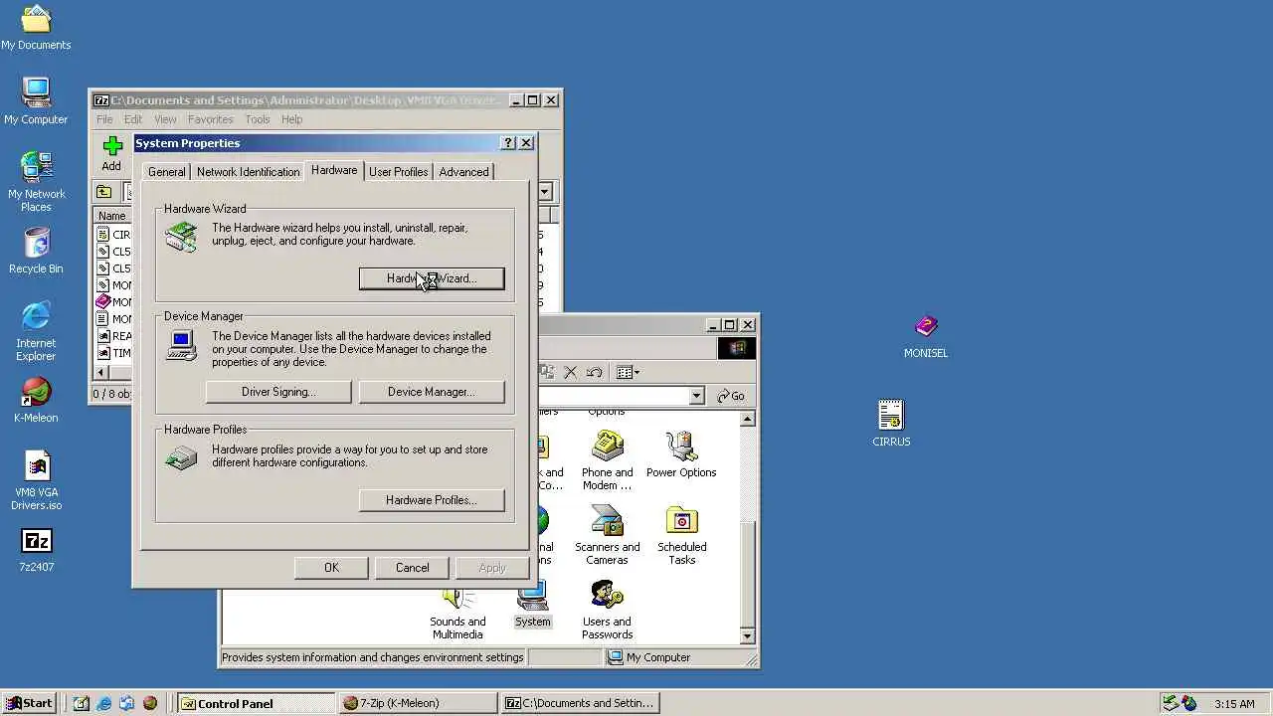This screenshot has width=1273, height=716.
Task: Open the Views dropdown in Control Panel toolbar
Action: [x=628, y=372]
